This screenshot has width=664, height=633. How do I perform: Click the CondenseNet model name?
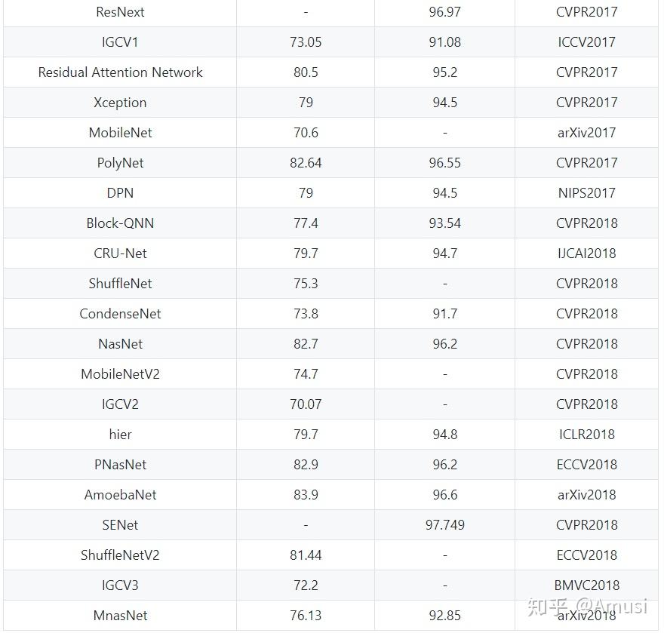(x=120, y=314)
